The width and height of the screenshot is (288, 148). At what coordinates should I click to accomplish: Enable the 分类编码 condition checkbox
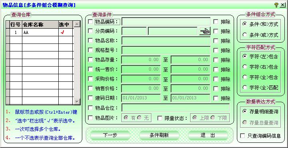pos(90,31)
